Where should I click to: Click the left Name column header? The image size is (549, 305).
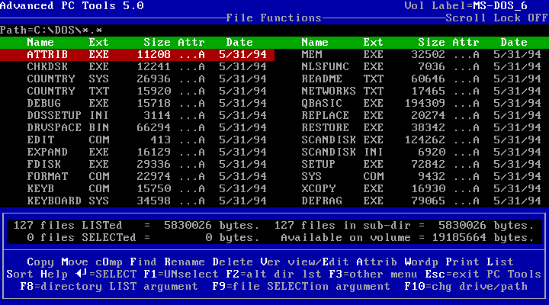point(40,43)
